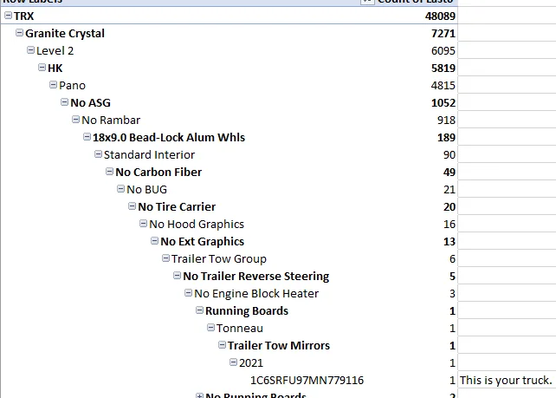Collapse the HK group
Viewport: 556px width, 398px height.
42,67
